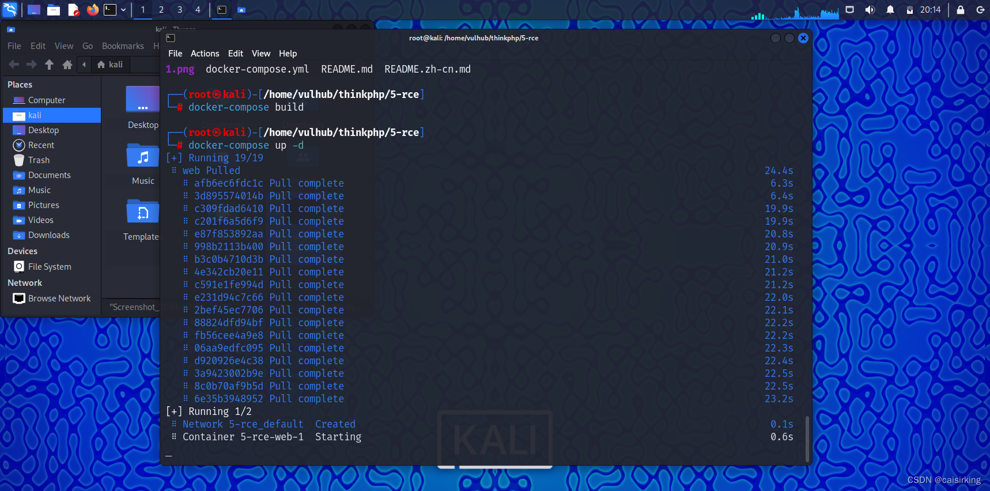Open the network connection tray icon
This screenshot has height=491, width=990.
pyautogui.click(x=849, y=10)
